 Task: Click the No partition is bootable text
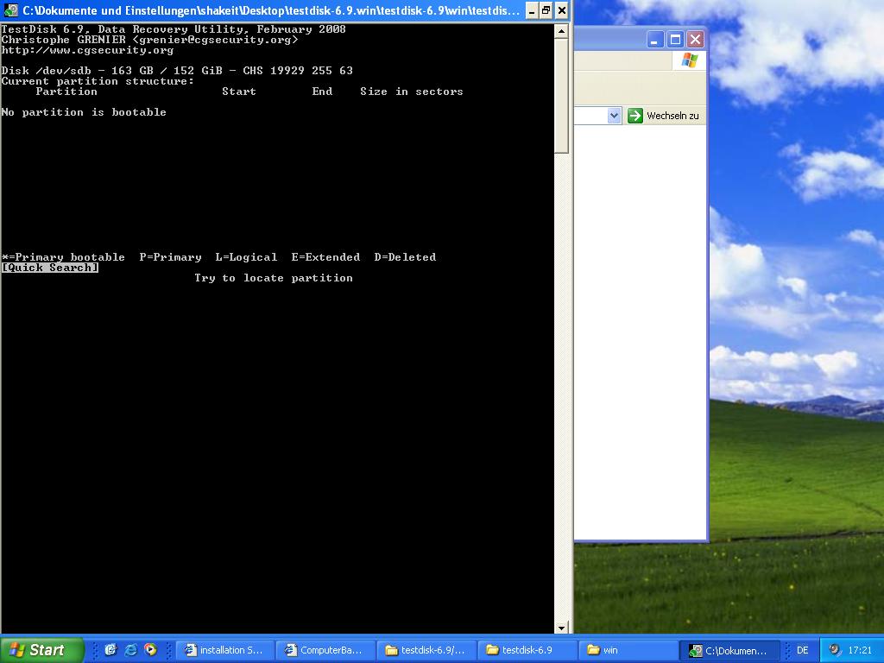click(84, 112)
